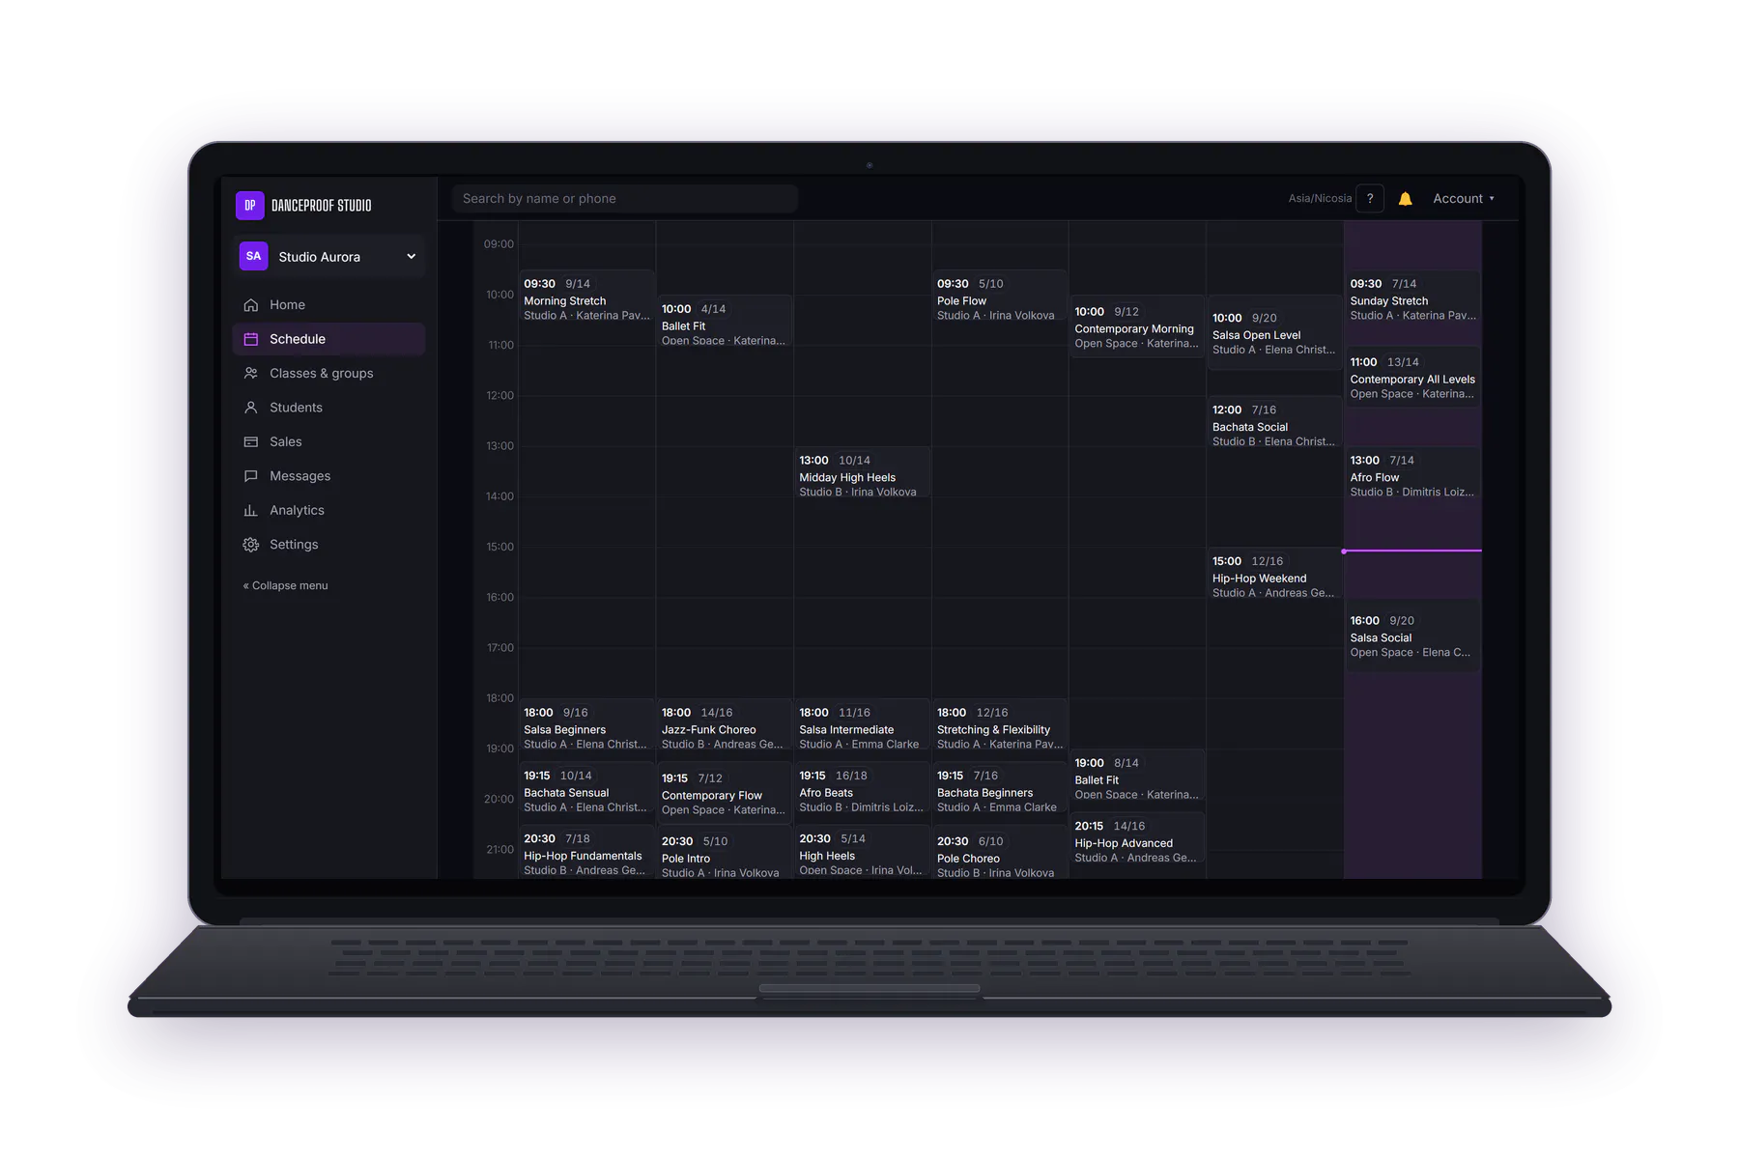The height and width of the screenshot is (1159, 1739).
Task: Click Collapse menu link
Action: [x=286, y=586]
